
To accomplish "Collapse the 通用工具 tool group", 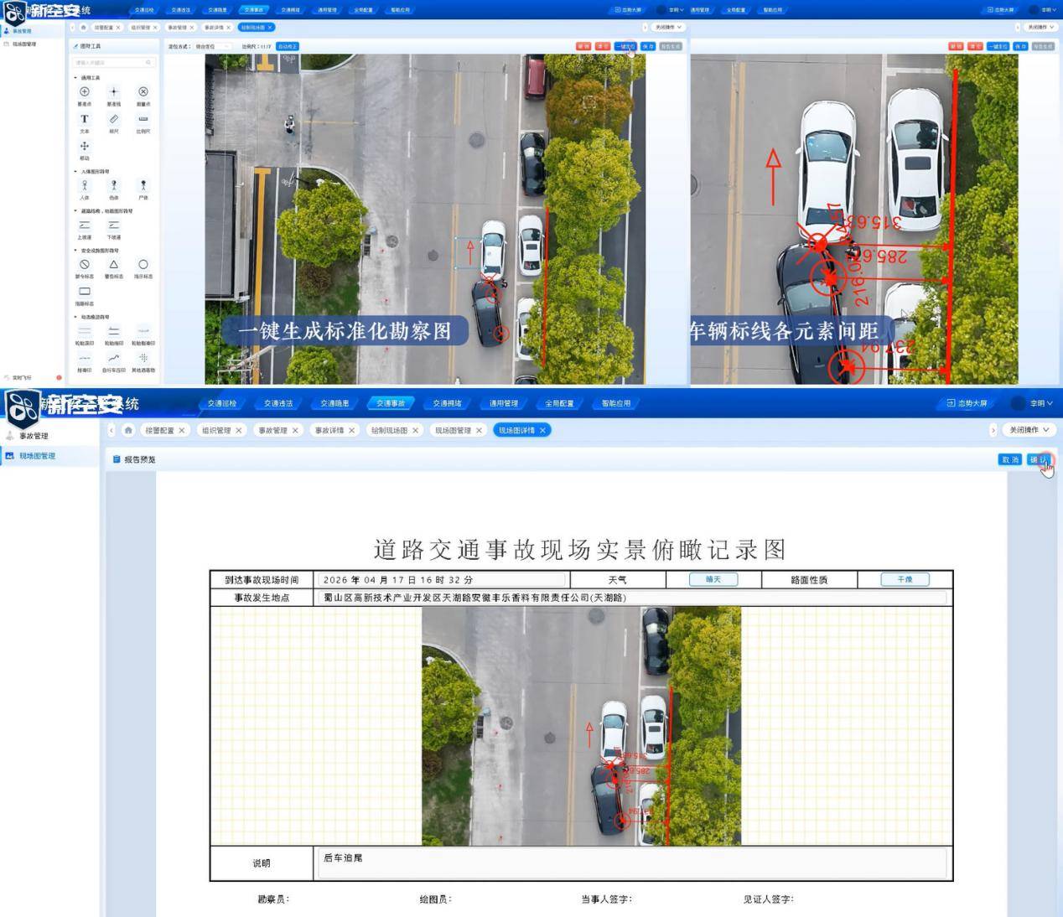I will pos(75,77).
